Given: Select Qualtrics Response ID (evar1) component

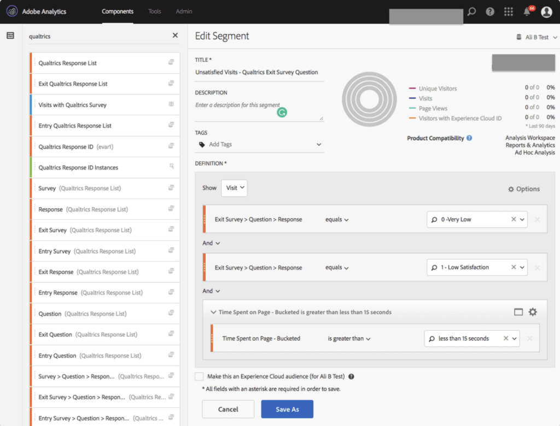Looking at the screenshot, I should (105, 147).
